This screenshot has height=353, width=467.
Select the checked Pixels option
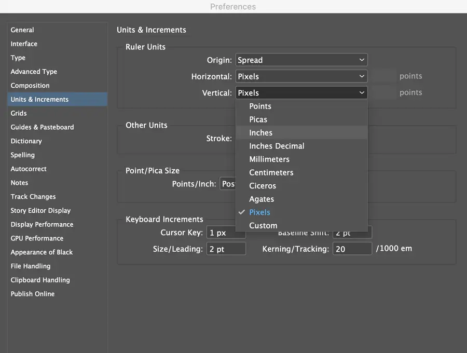coord(259,212)
